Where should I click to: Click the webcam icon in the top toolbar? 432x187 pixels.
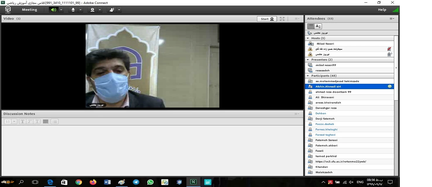click(92, 10)
